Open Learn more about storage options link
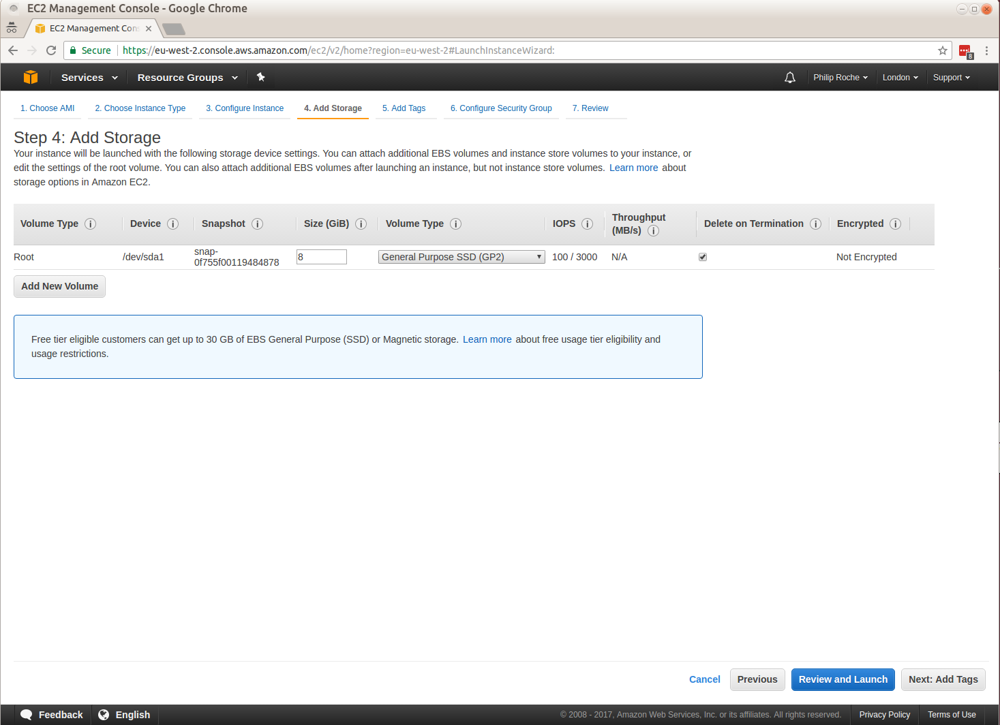This screenshot has height=725, width=1000. [634, 168]
